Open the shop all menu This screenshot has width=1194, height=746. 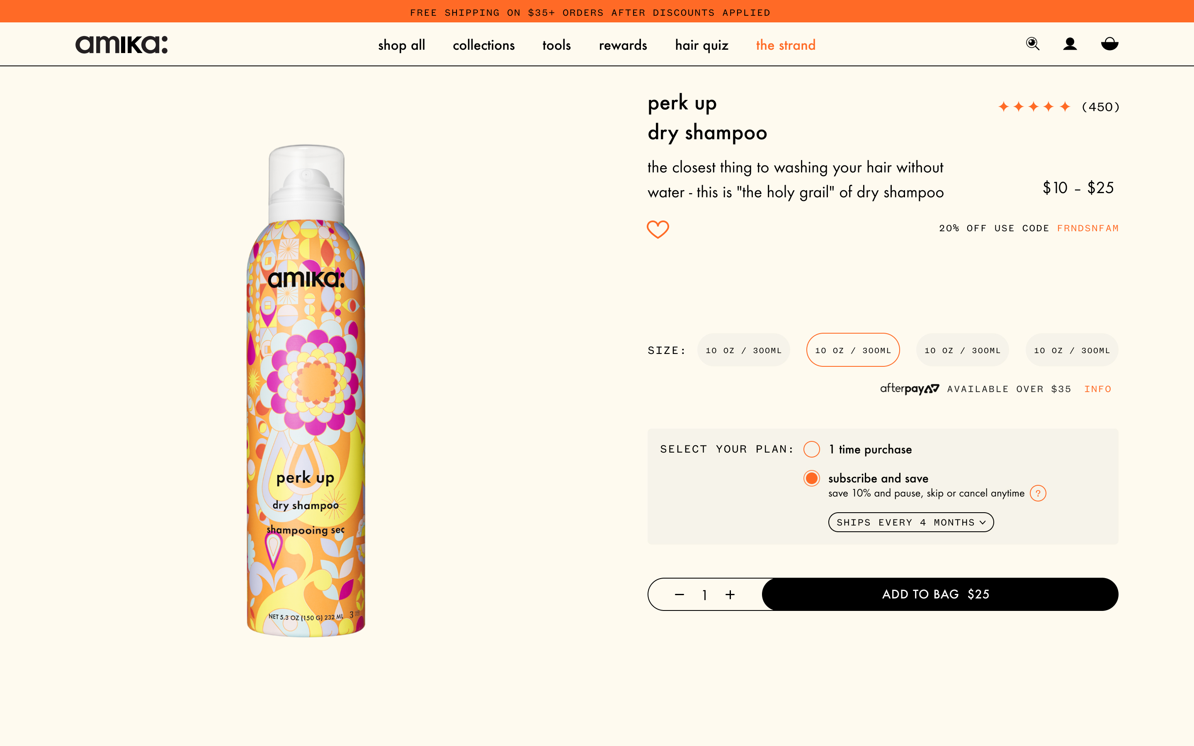tap(402, 45)
